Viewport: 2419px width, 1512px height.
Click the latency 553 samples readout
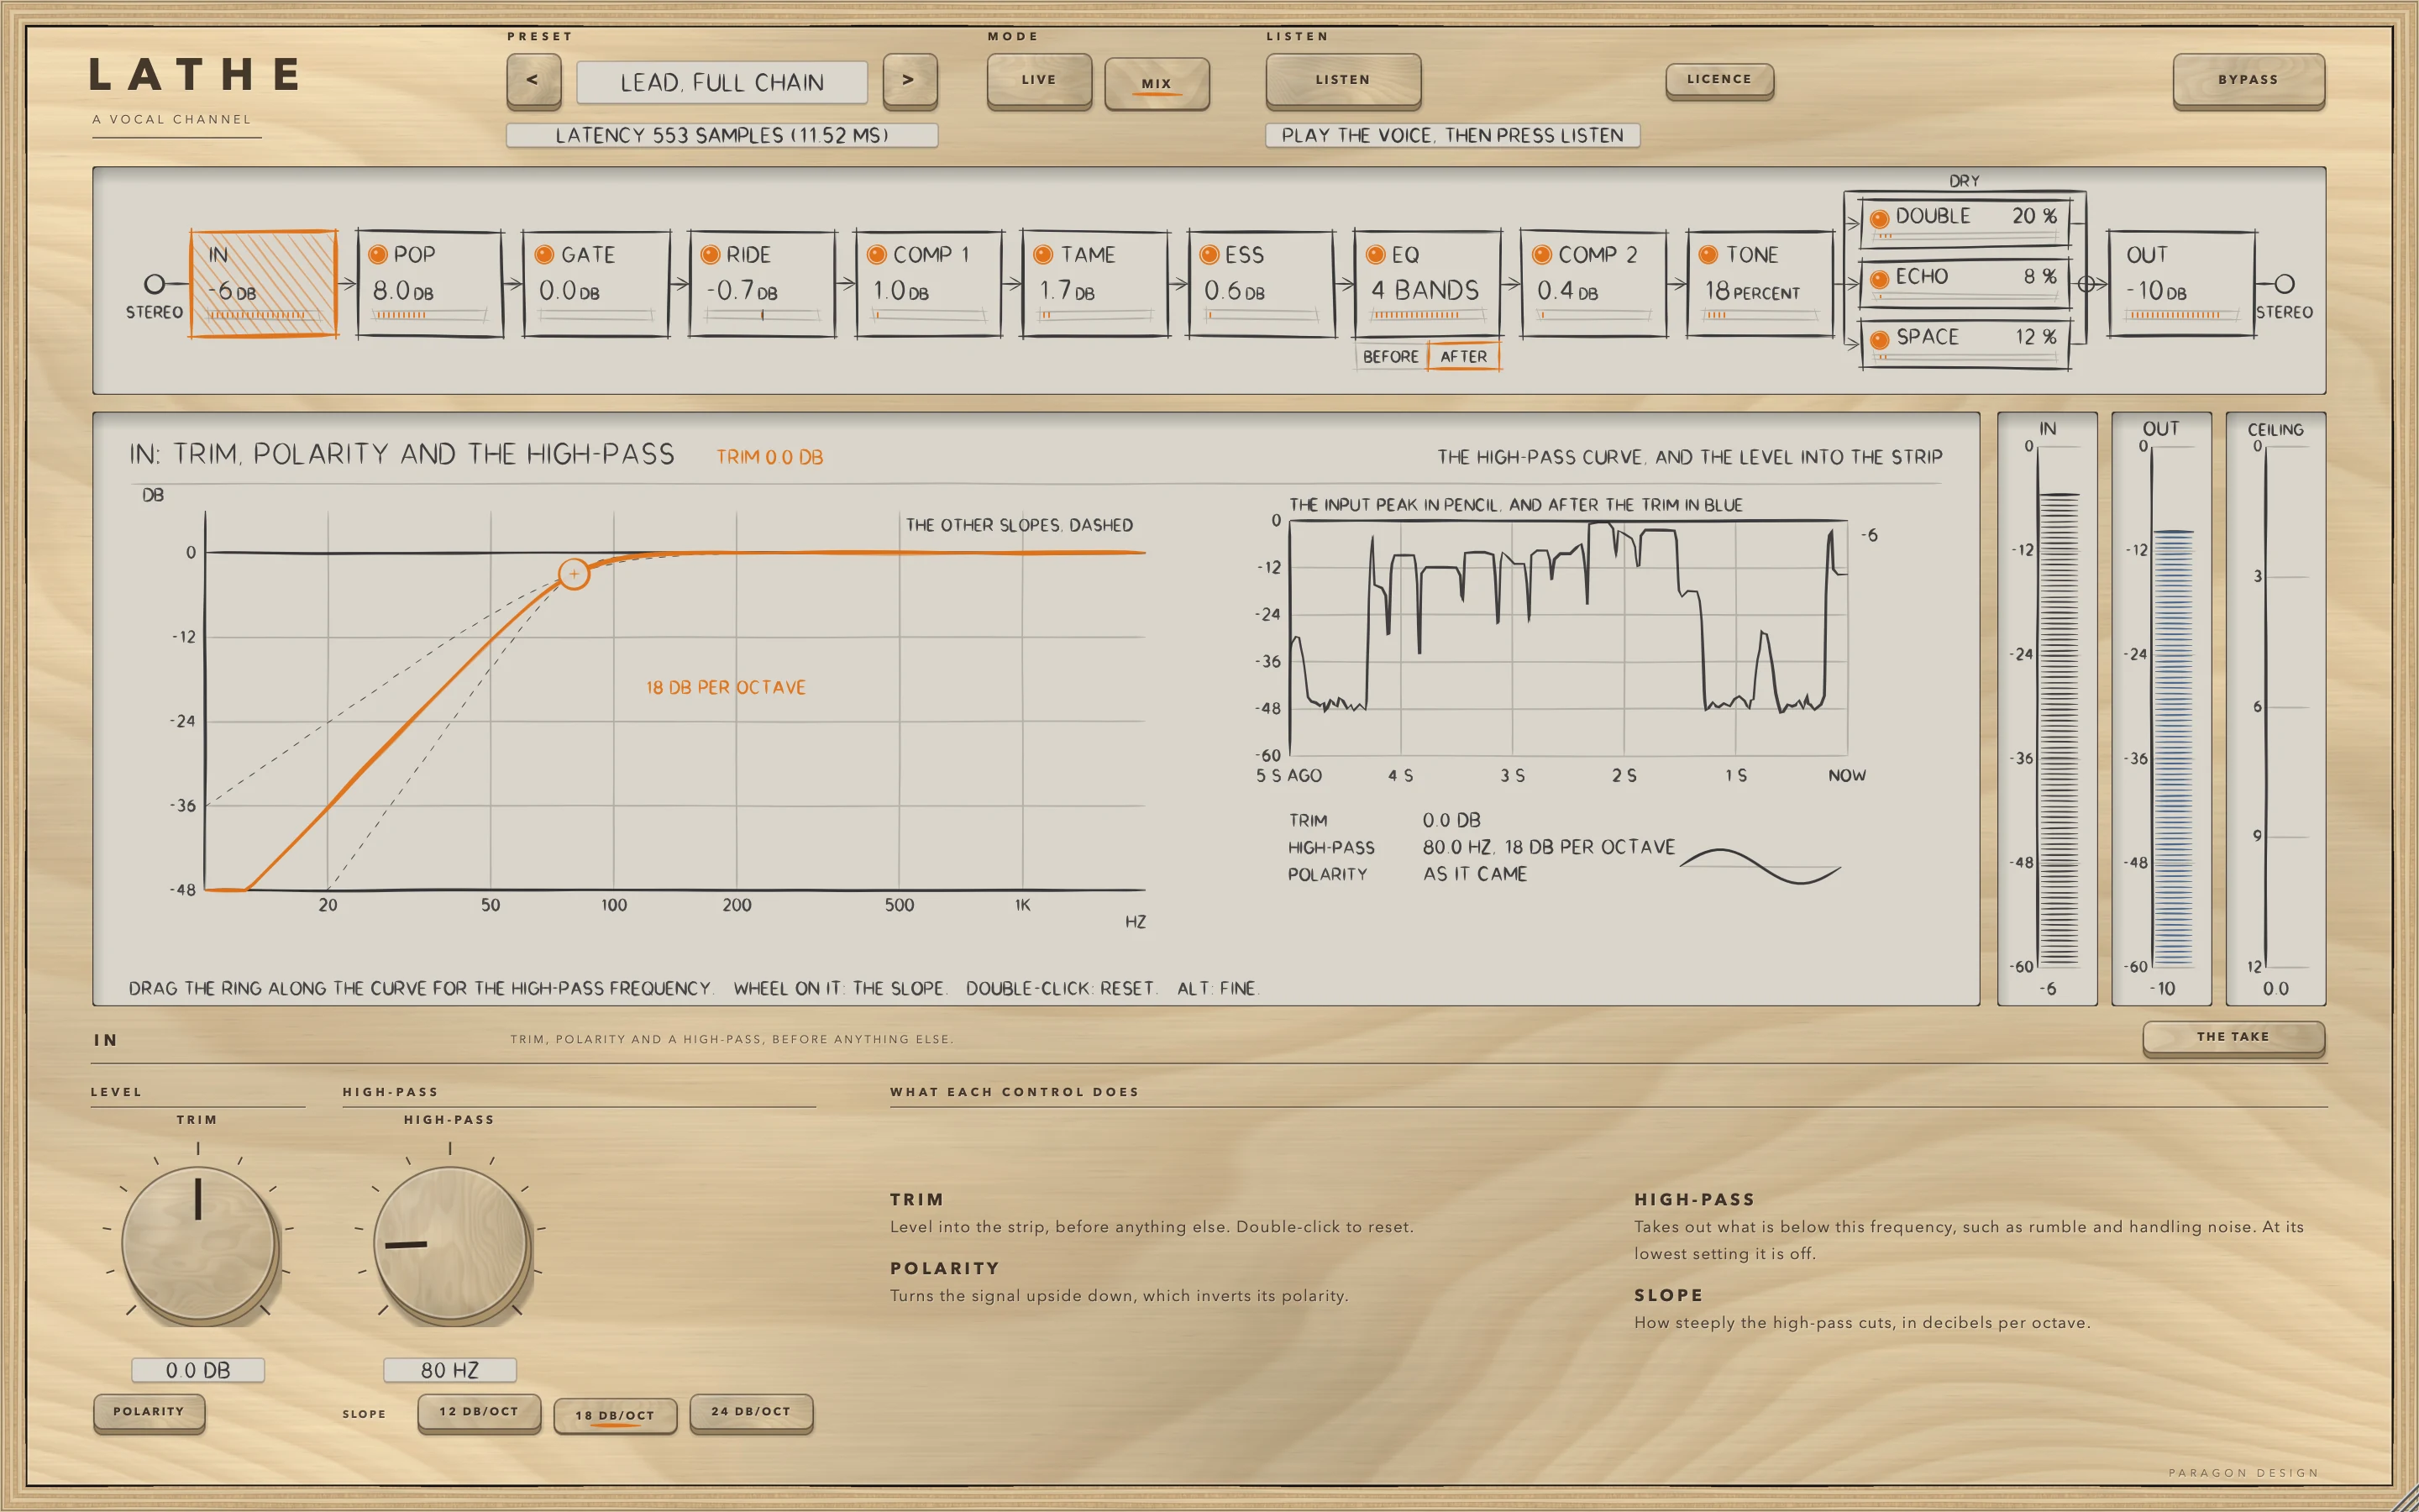[722, 135]
